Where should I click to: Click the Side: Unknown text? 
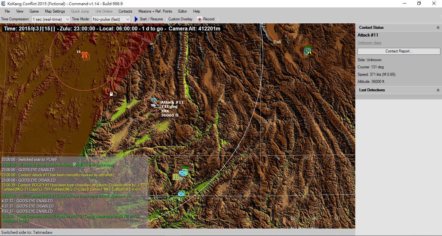(369, 60)
